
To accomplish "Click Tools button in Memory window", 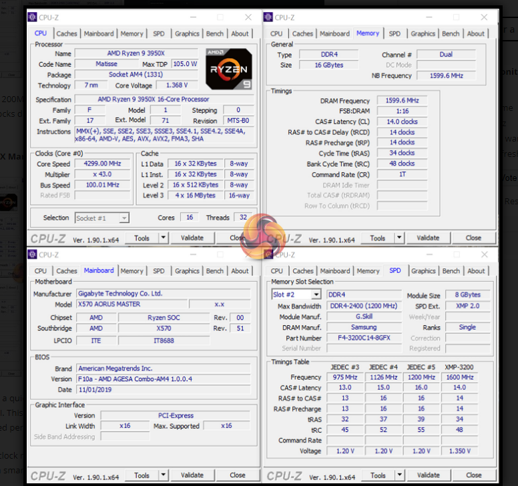I will point(378,238).
